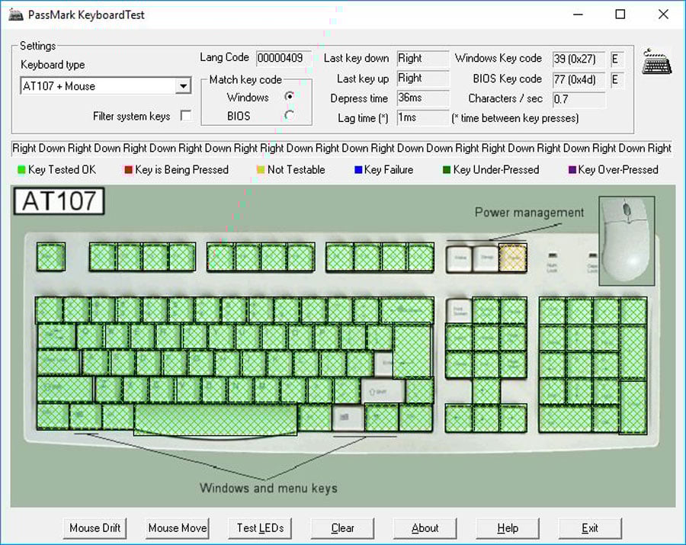This screenshot has width=686, height=545.
Task: Open the About dialog button
Action: [x=425, y=528]
